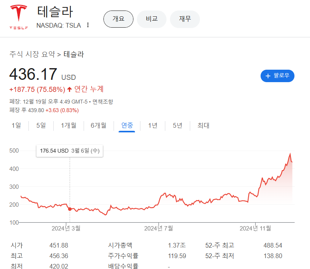The height and width of the screenshot is (269, 310).
Task: Select the 1년 chart range
Action: (x=152, y=125)
